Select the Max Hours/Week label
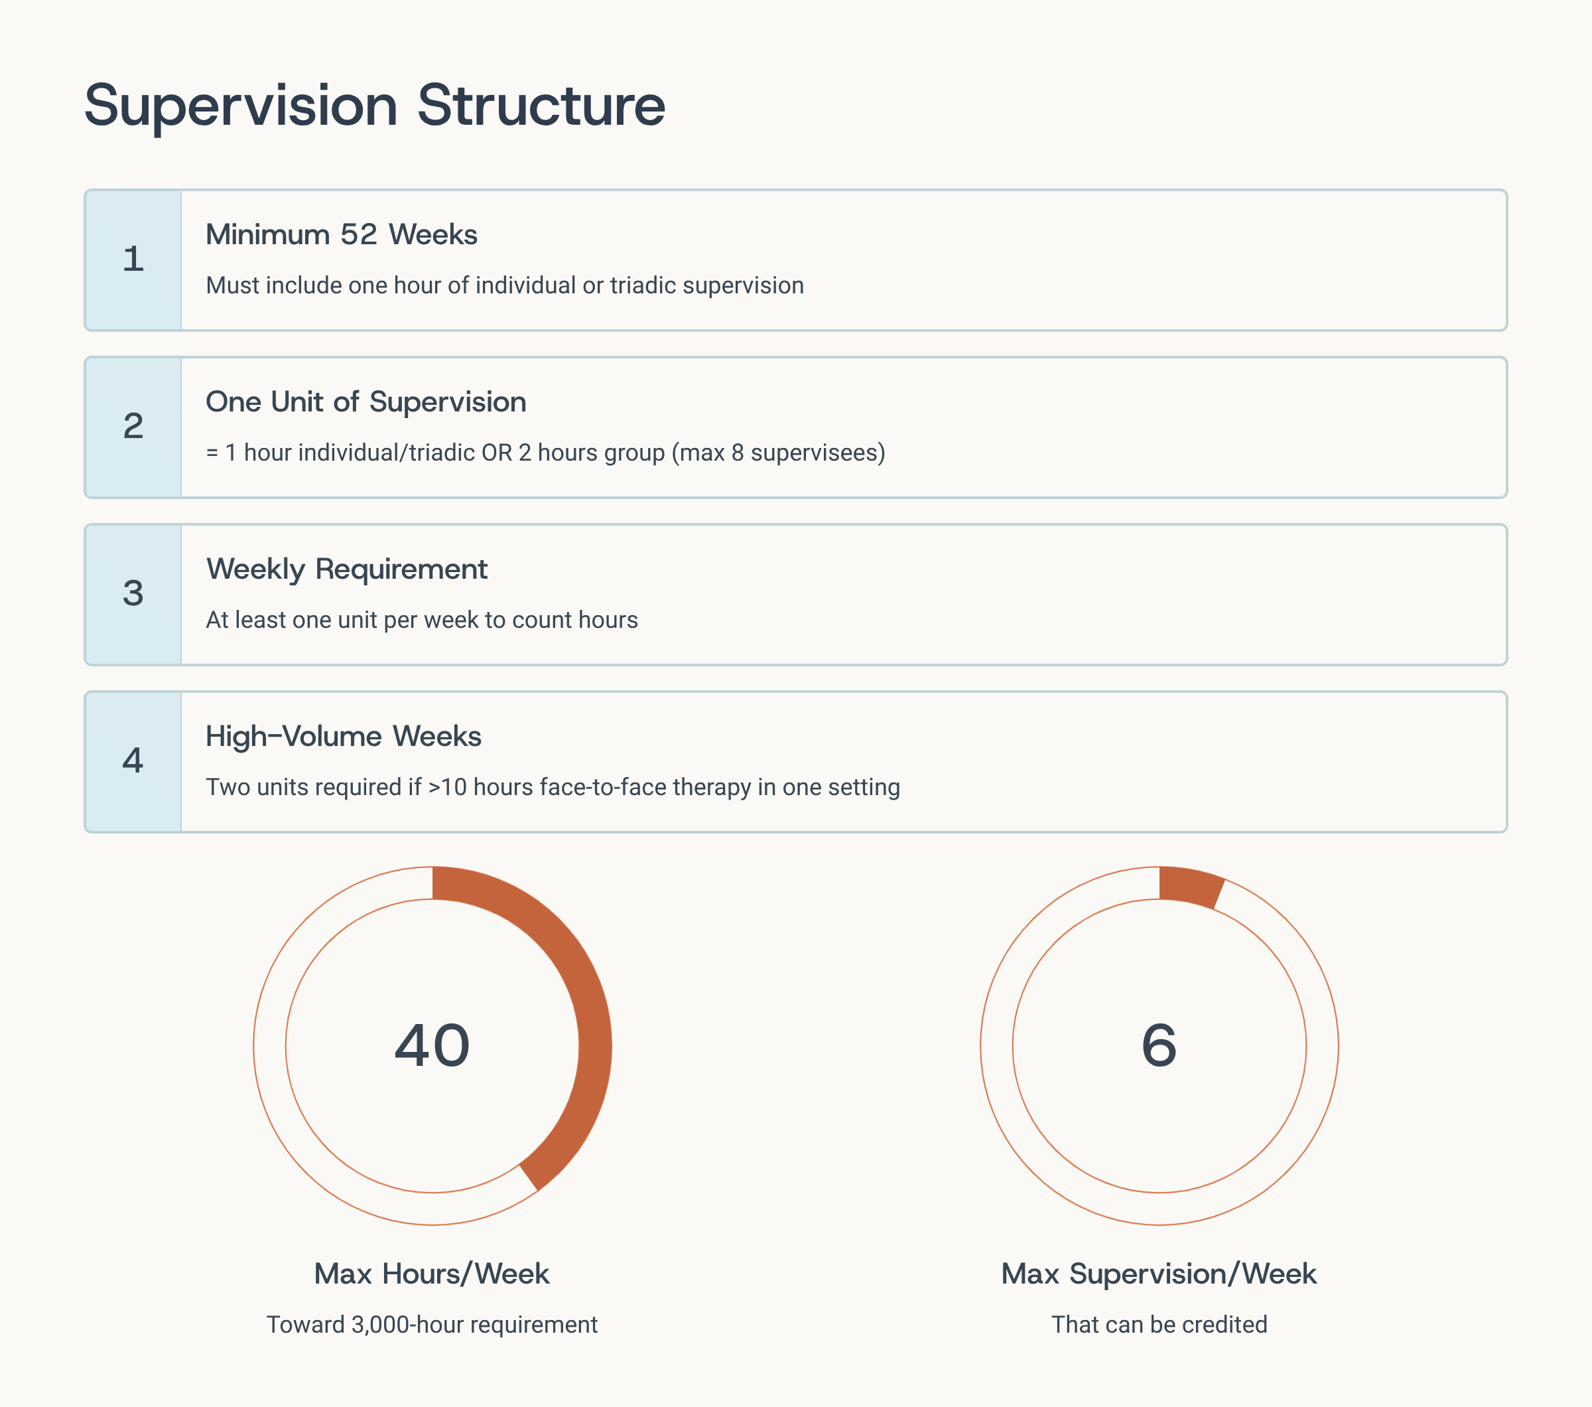The height and width of the screenshot is (1407, 1592). [431, 1274]
